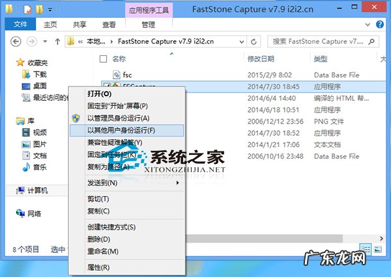Choose Cut (T) in context menu

[126, 199]
